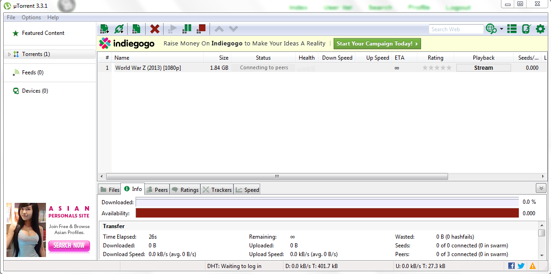Open the Options menu
Viewport: 551px width, 274px height.
[31, 17]
